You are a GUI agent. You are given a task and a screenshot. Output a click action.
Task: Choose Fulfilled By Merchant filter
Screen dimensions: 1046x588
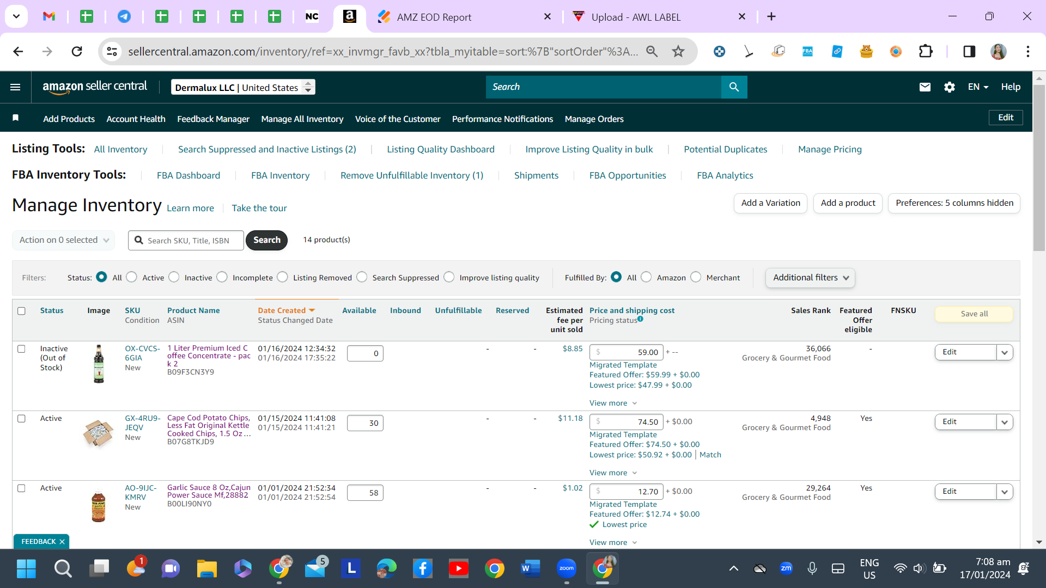[696, 277]
